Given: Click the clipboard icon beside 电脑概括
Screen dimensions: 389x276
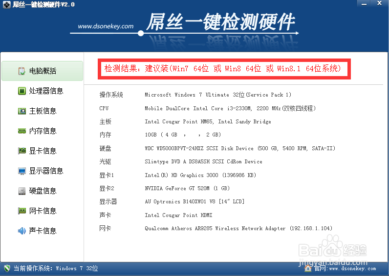Looking at the screenshot, I should 22,71.
